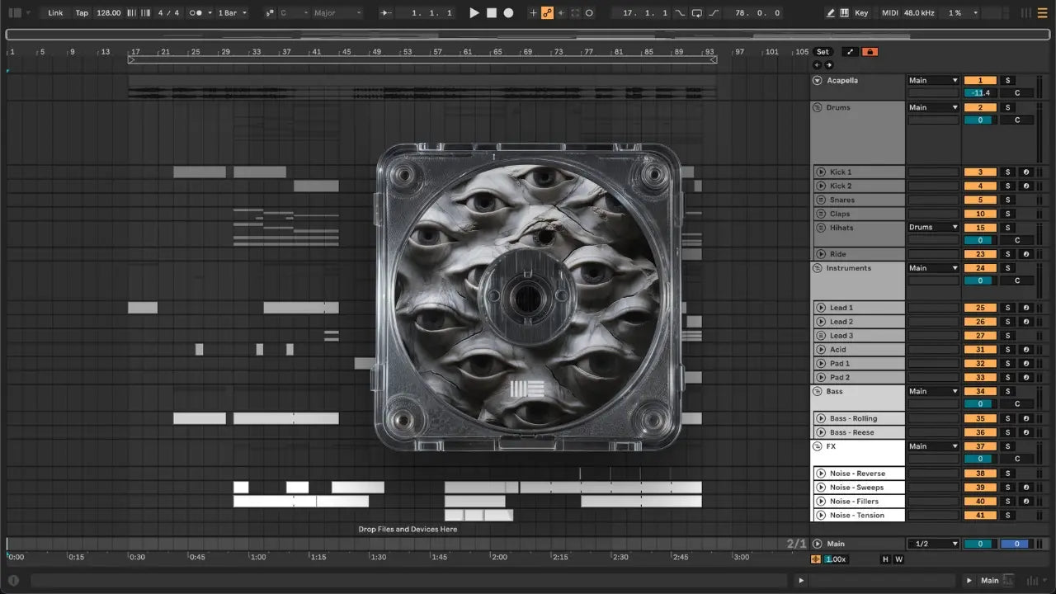The image size is (1056, 594).
Task: Open the Acapella output routing dropdown
Action: click(933, 80)
